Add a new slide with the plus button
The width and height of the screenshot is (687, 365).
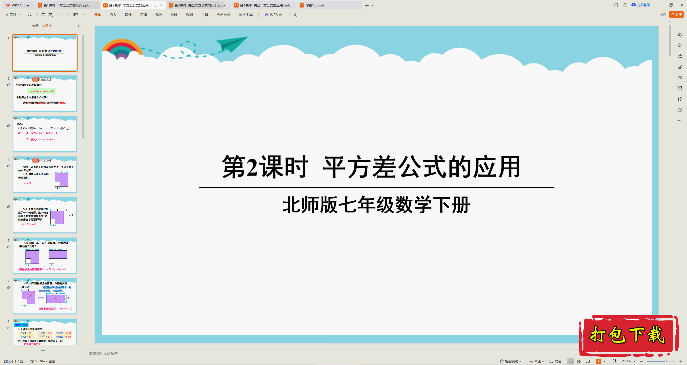pyautogui.click(x=43, y=350)
